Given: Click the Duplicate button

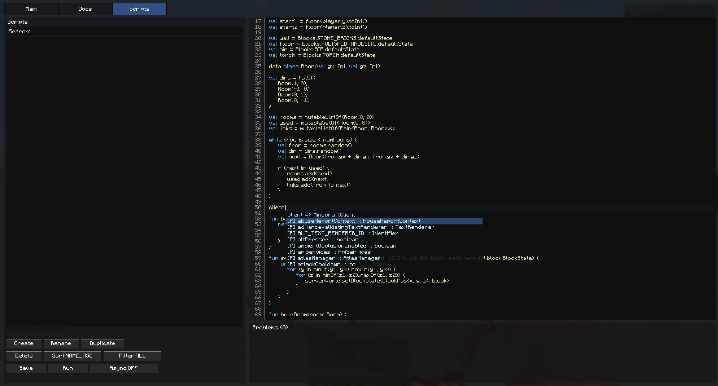Looking at the screenshot, I should click(102, 343).
